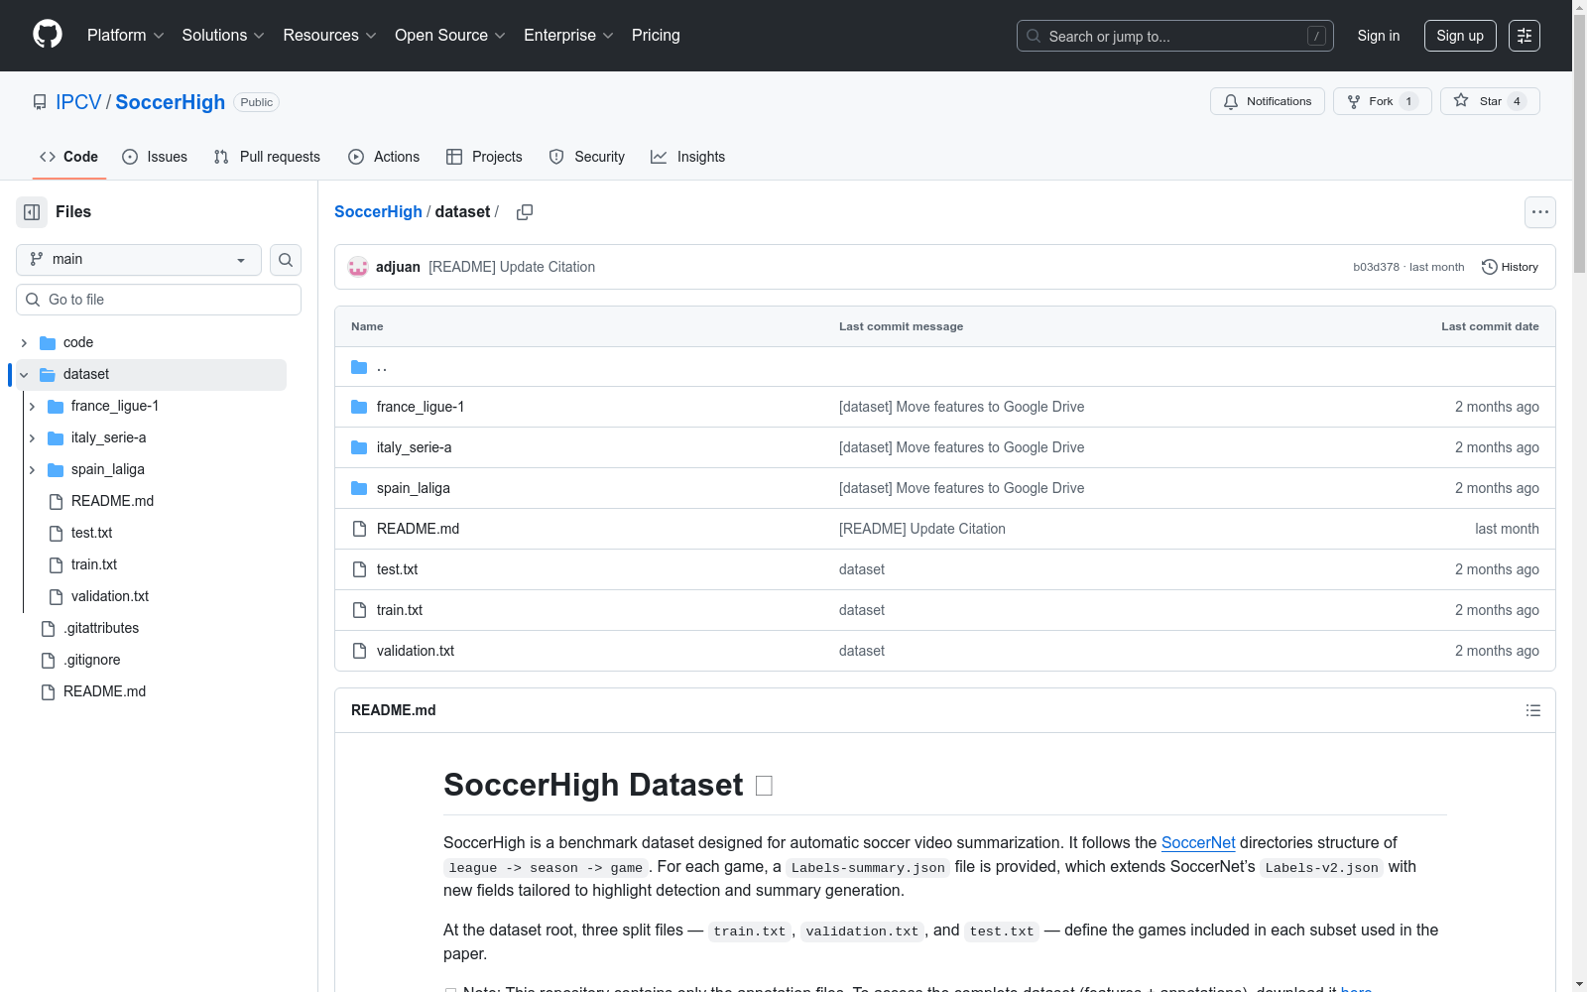Open the more options ellipsis menu

click(x=1540, y=212)
